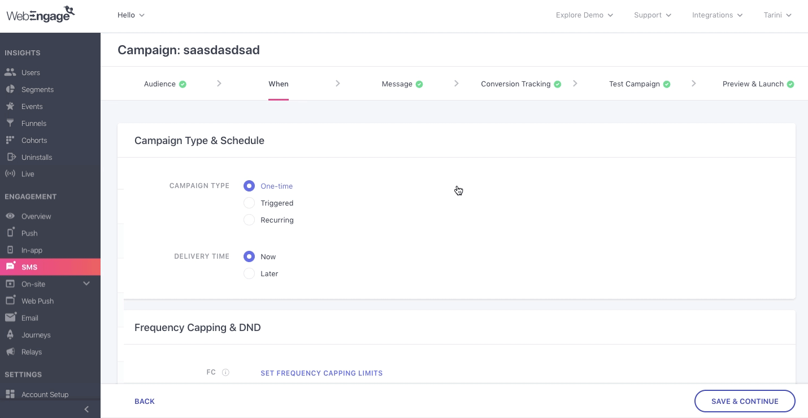Image resolution: width=808 pixels, height=418 pixels.
Task: Click the ENGAGEMENT section header
Action: point(31,197)
